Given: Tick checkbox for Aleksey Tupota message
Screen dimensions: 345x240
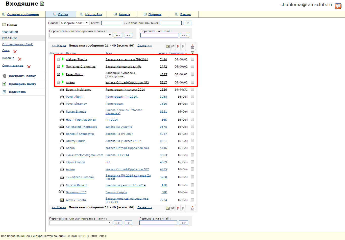Looking at the screenshot, I should [192, 59].
